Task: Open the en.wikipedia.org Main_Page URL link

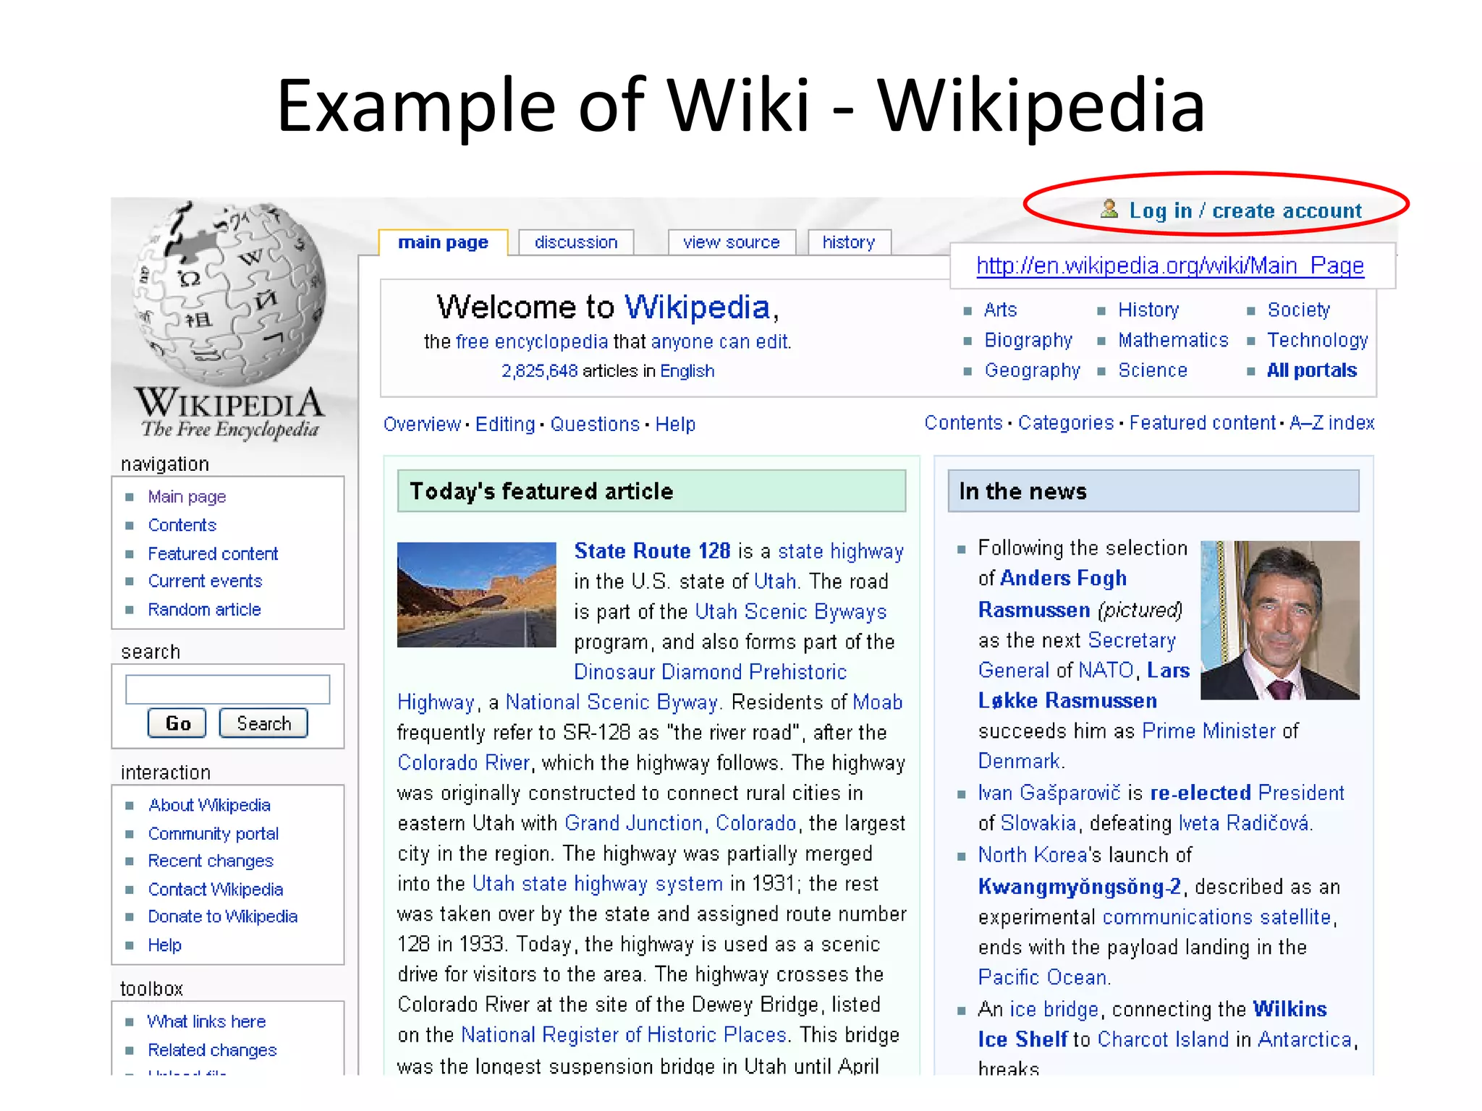Action: point(1169,265)
